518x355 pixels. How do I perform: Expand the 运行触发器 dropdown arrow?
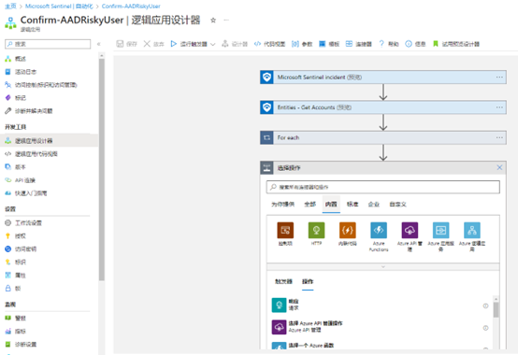213,44
